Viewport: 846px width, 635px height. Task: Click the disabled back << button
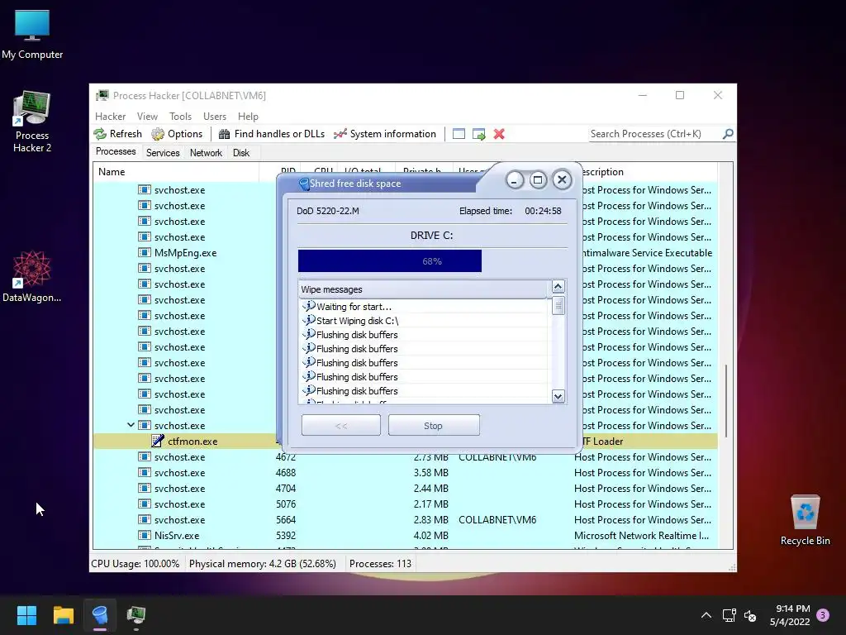(x=341, y=426)
